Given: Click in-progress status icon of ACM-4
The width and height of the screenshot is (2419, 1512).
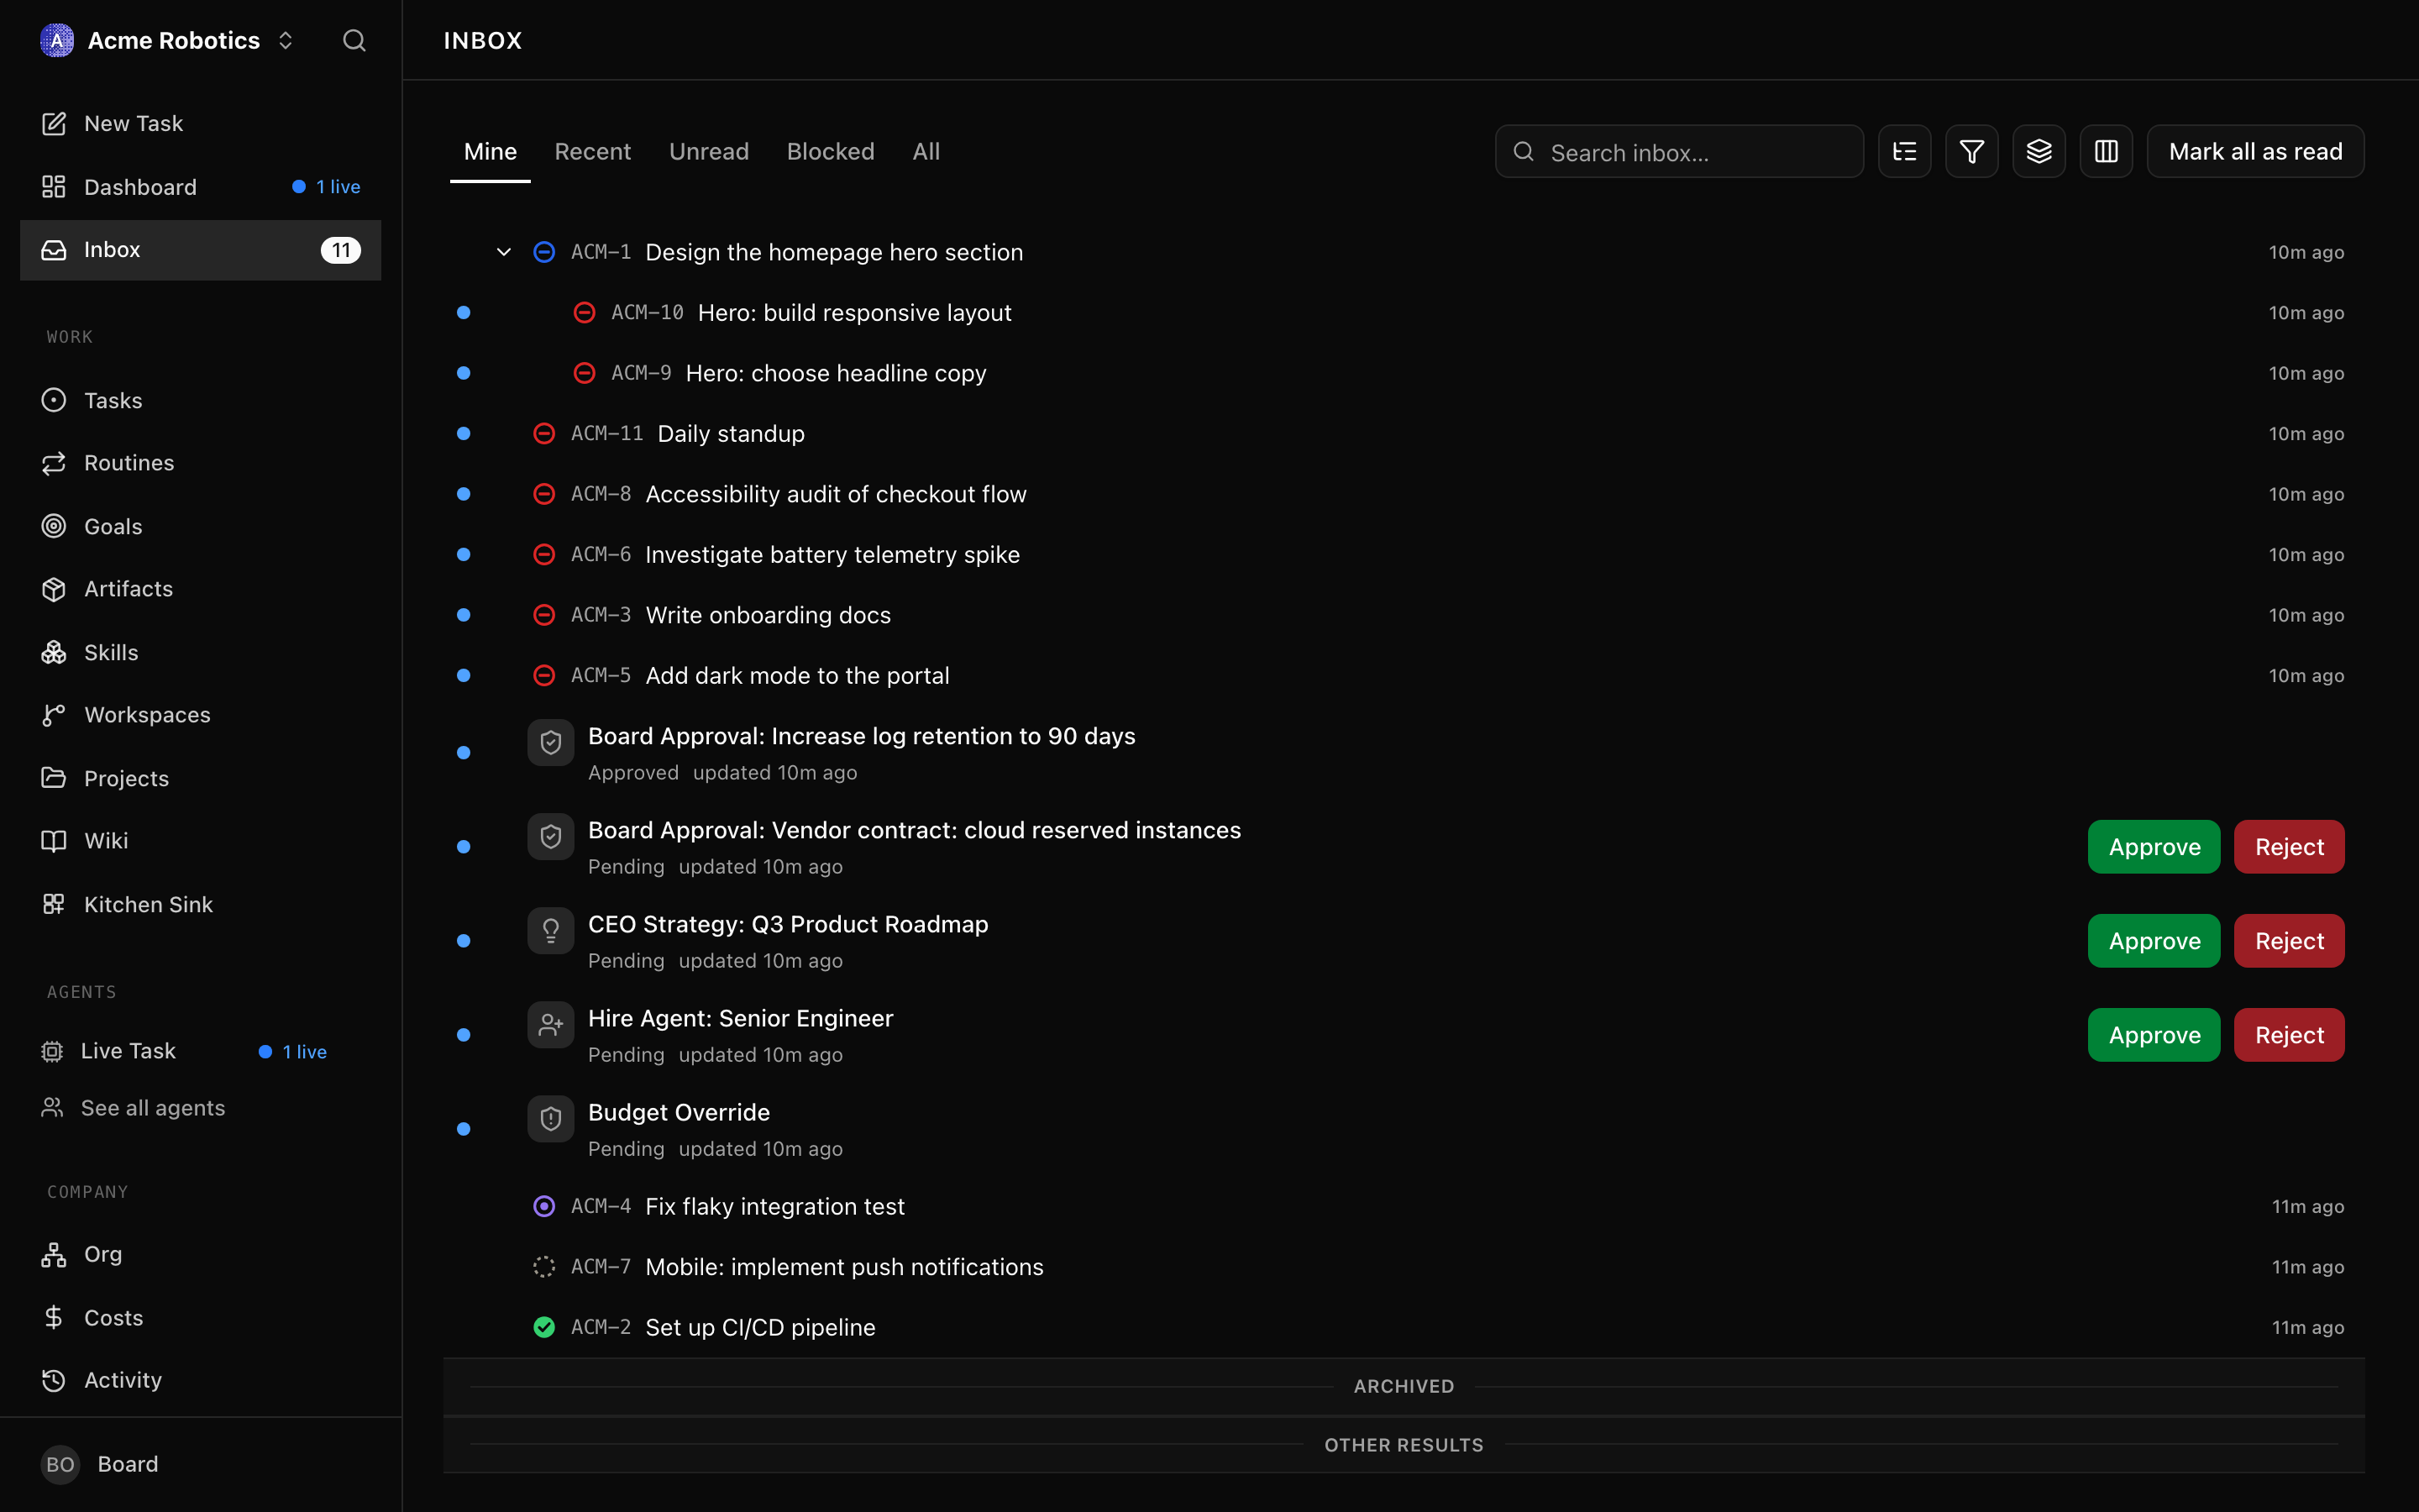Looking at the screenshot, I should (x=543, y=1206).
